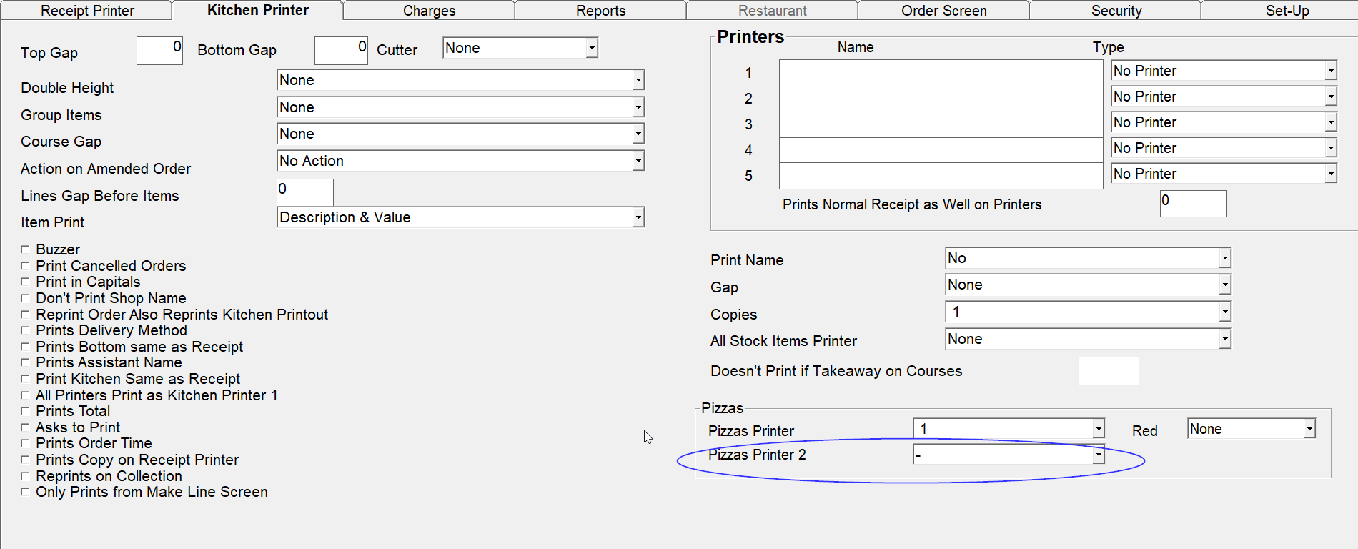Open printer 1 Type dropdown
Viewport: 1358px width, 549px height.
pyautogui.click(x=1330, y=71)
